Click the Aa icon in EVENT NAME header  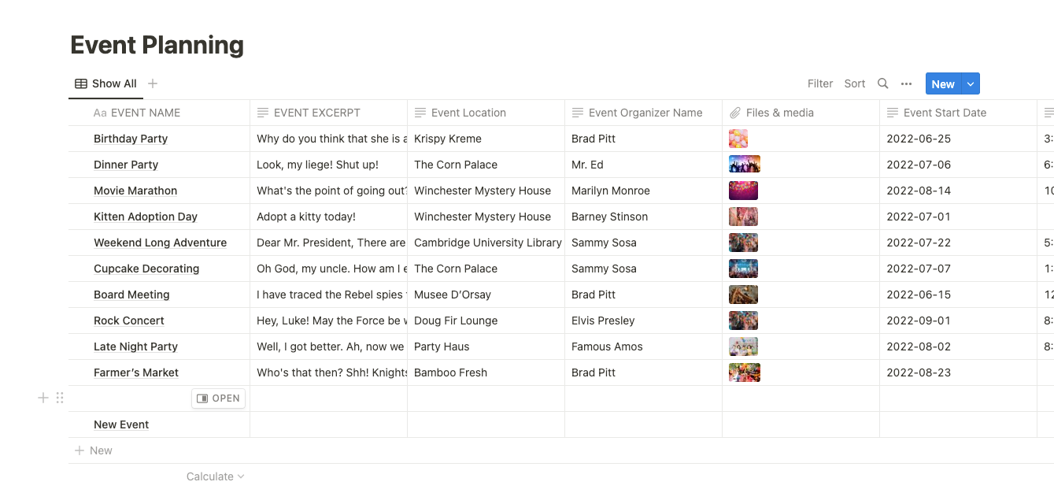tap(100, 113)
